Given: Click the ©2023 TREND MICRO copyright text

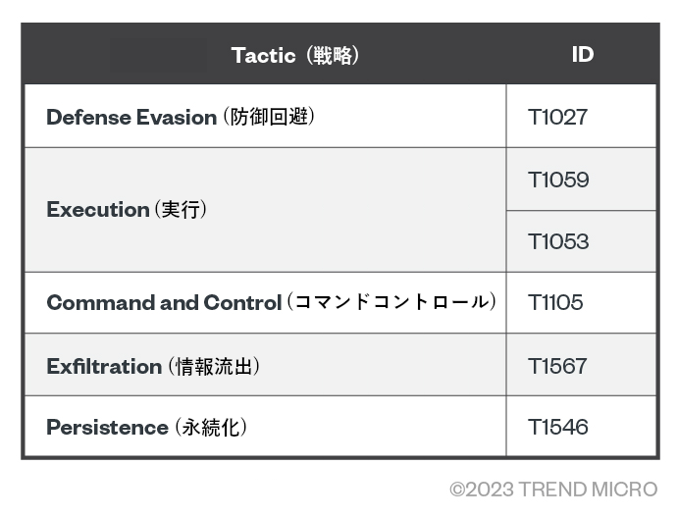Looking at the screenshot, I should click(554, 490).
